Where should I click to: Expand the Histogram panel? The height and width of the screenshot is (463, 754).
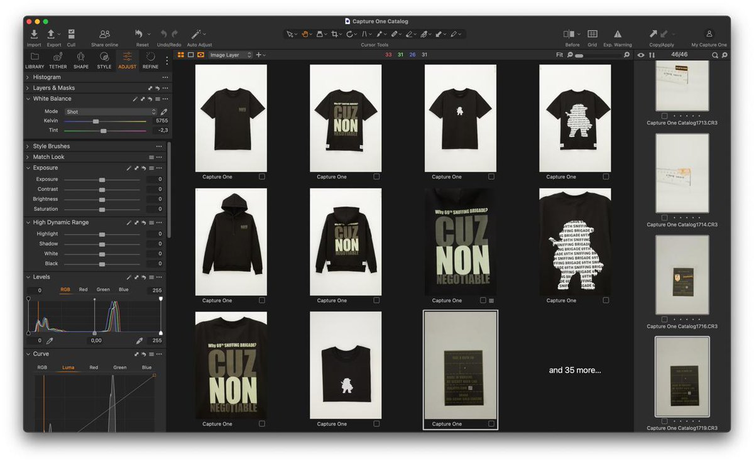(28, 77)
